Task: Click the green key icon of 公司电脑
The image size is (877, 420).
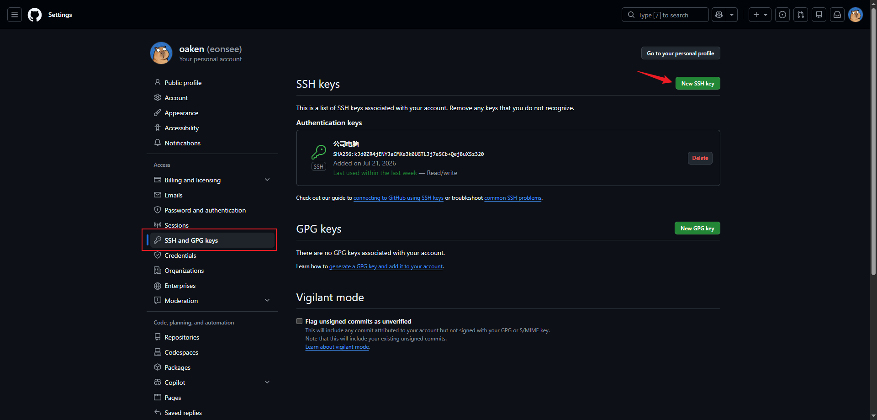Action: pos(318,152)
